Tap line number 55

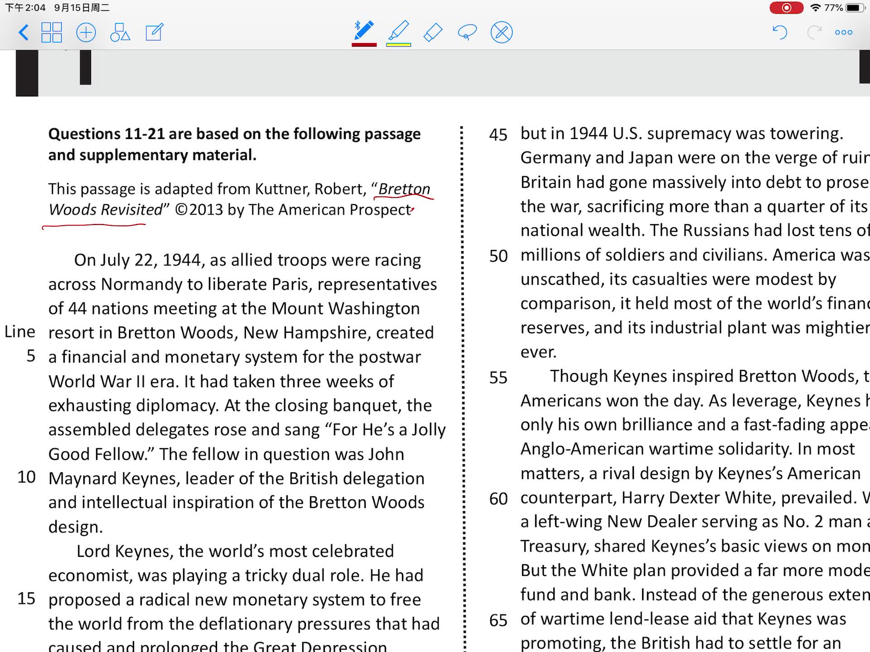pos(498,378)
